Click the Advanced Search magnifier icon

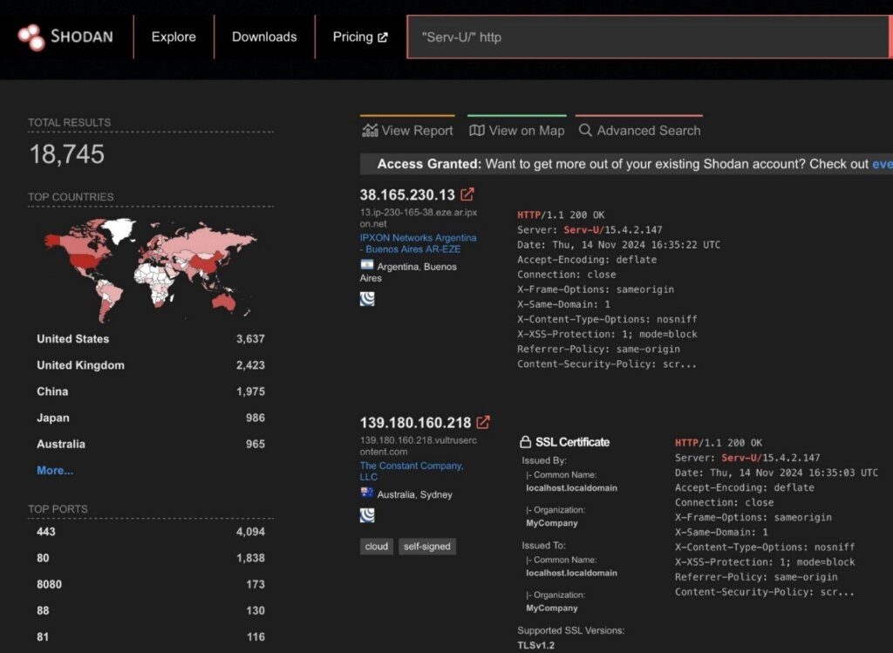[x=585, y=130]
